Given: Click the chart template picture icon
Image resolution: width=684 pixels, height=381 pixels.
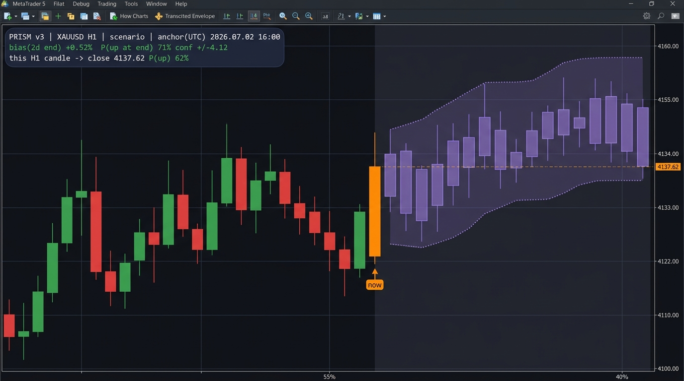Looking at the screenshot, I should point(359,16).
